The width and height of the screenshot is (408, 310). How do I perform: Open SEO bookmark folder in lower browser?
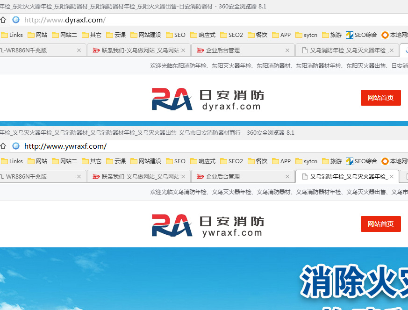pyautogui.click(x=176, y=161)
